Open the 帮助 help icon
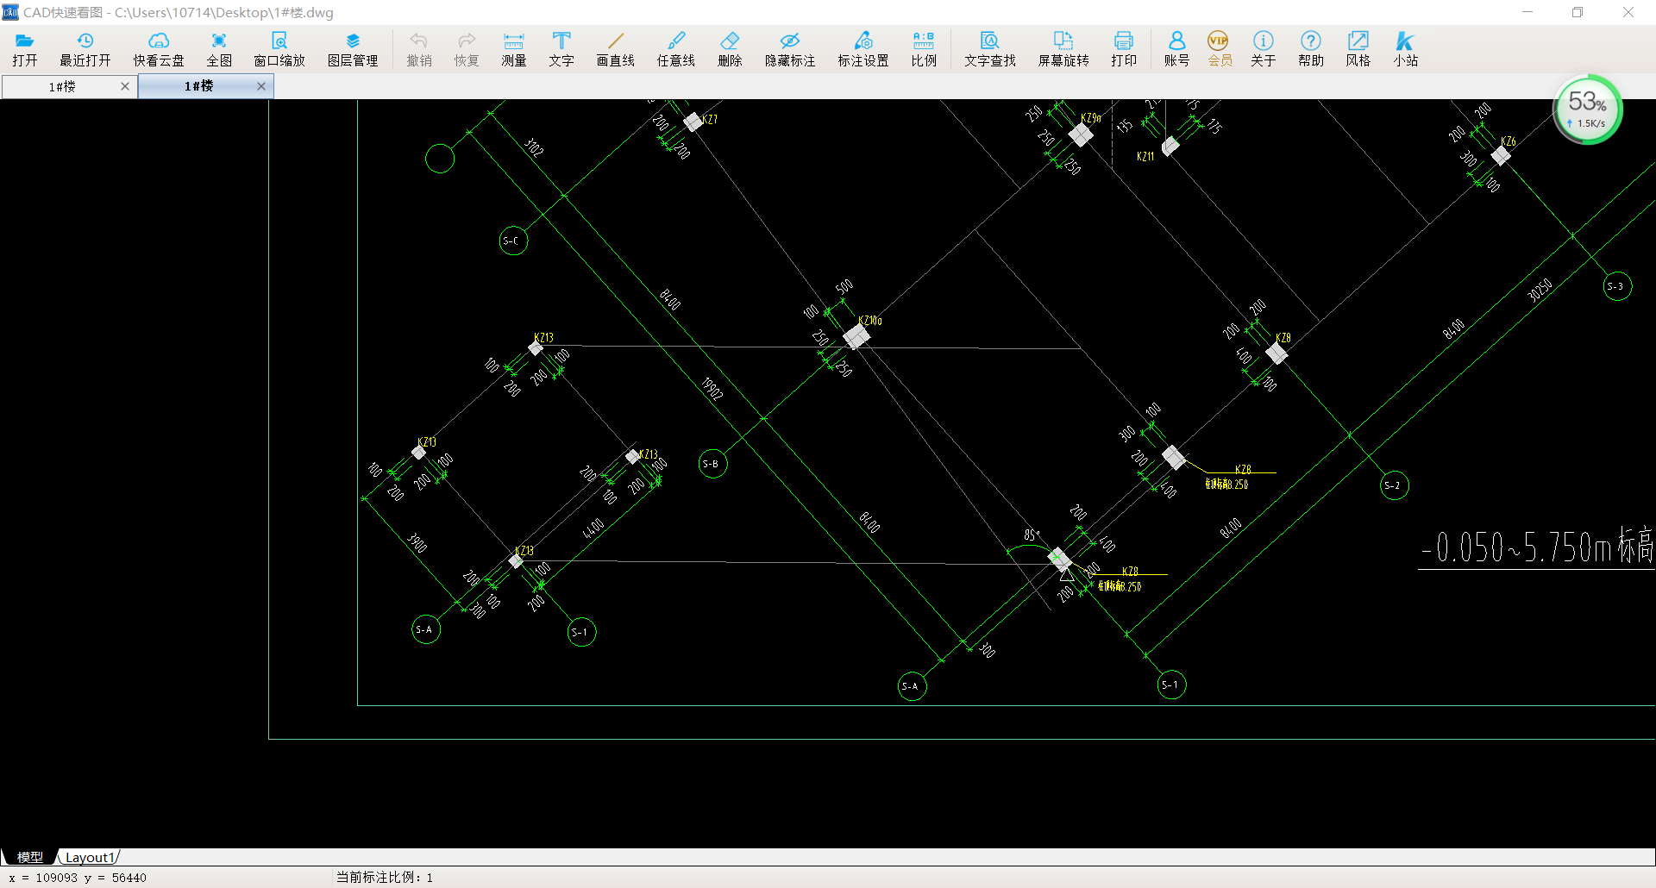The image size is (1656, 888). [x=1311, y=48]
